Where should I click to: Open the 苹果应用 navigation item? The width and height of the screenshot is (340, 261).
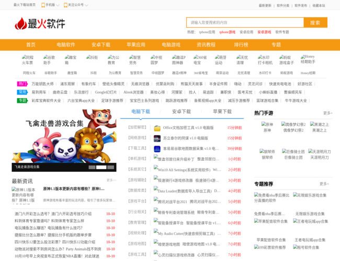[136, 45]
